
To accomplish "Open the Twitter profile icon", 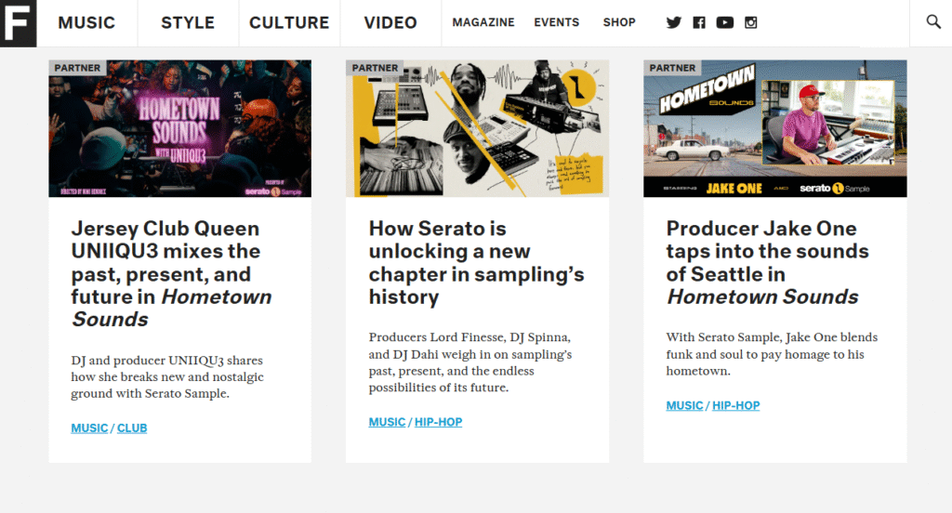I will (x=673, y=22).
